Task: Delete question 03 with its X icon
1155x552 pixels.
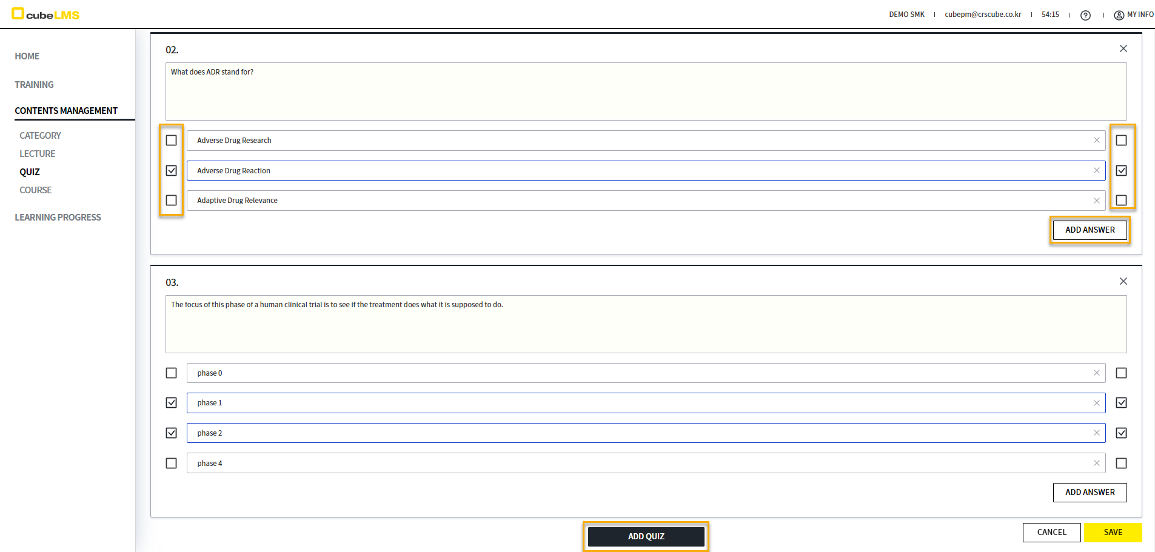Action: (1123, 281)
